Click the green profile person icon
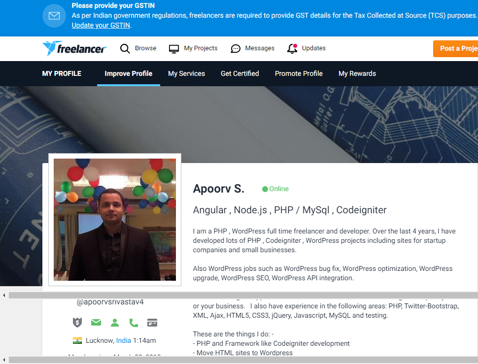This screenshot has height=364, width=478. tap(115, 323)
